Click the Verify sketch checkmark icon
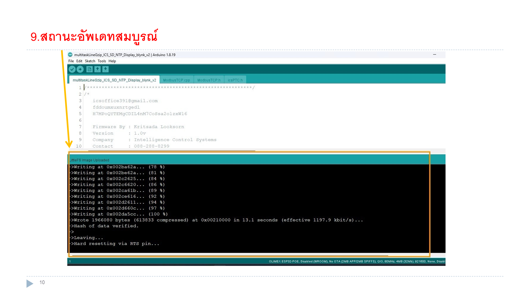Screen dimensions: 530x298 [72, 69]
